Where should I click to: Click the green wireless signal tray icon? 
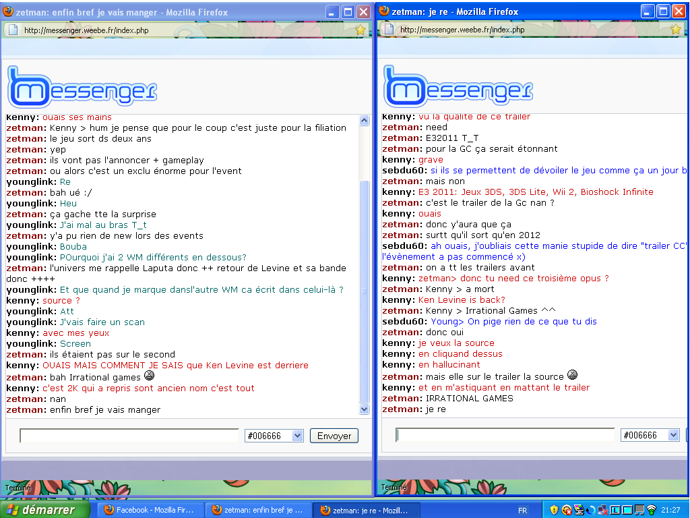652,510
